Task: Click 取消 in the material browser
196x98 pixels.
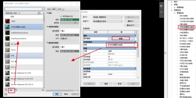Action: pyautogui.click(x=66, y=94)
